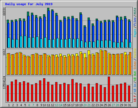This screenshot has width=138, height=108.
Task: Click day 20 on the date axis
Action: coord(85,105)
